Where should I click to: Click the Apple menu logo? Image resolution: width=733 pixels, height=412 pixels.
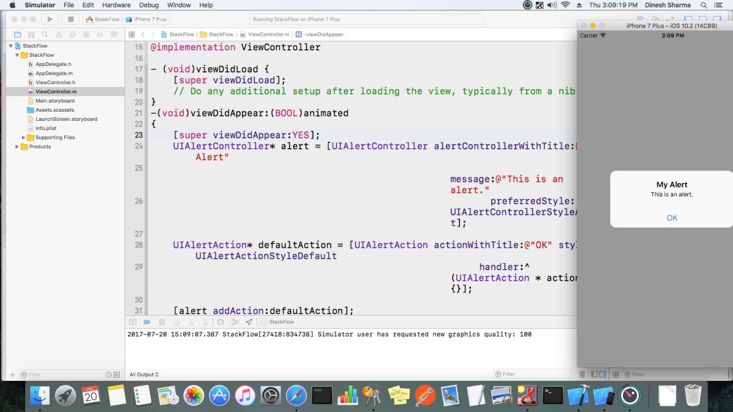click(x=12, y=5)
